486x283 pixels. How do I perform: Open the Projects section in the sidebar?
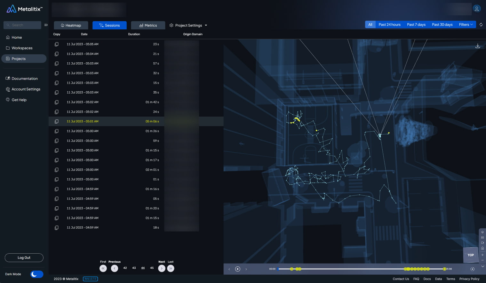pyautogui.click(x=19, y=58)
